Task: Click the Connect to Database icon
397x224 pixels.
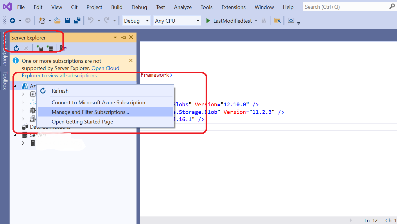Action: pos(40,48)
